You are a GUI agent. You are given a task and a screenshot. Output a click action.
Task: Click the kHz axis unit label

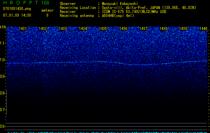[x=3, y=27]
